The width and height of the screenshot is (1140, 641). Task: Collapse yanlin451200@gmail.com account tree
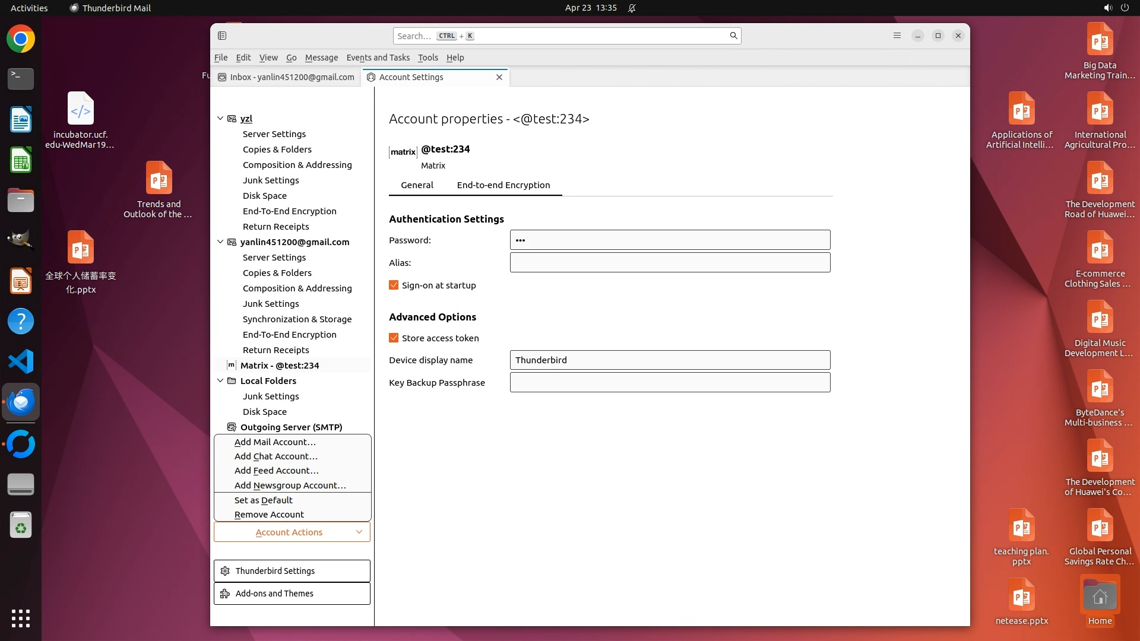click(220, 242)
